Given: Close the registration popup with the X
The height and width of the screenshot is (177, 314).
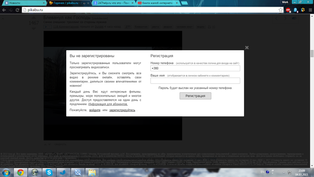Looking at the screenshot, I should pos(247,48).
